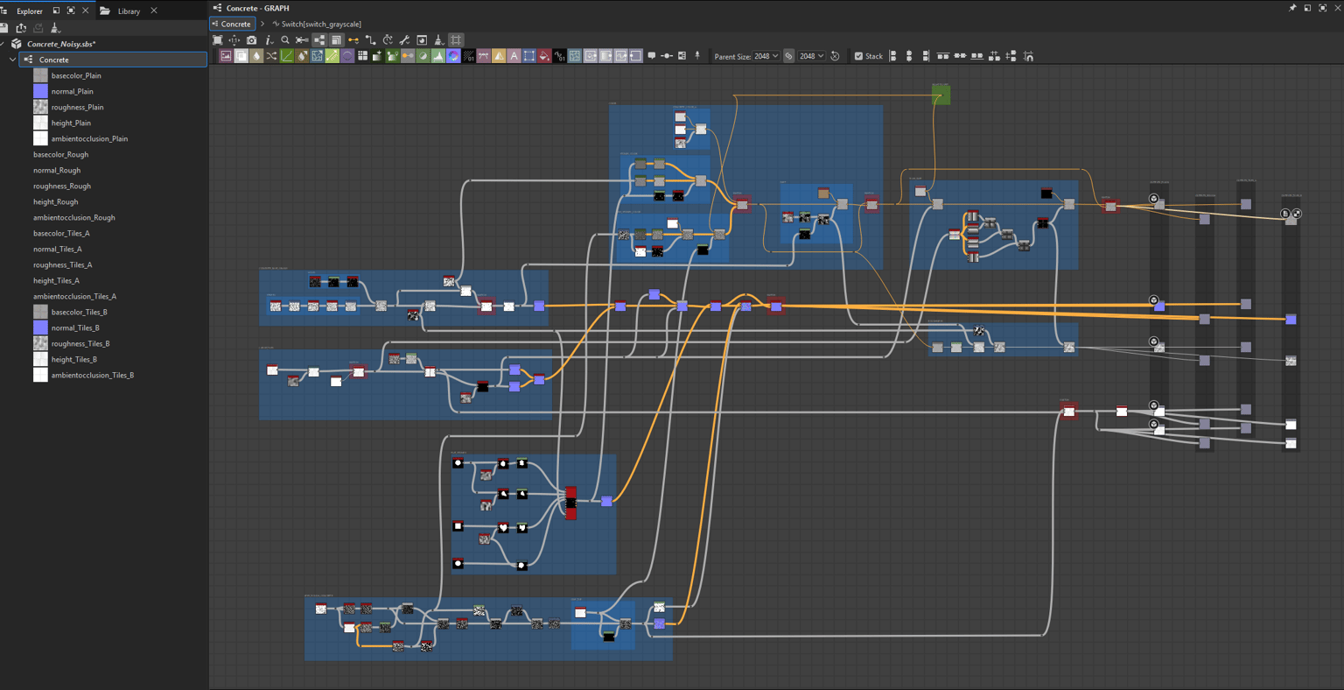Maximize the Explorer panel
Viewport: 1344px width, 690px height.
[x=71, y=11]
